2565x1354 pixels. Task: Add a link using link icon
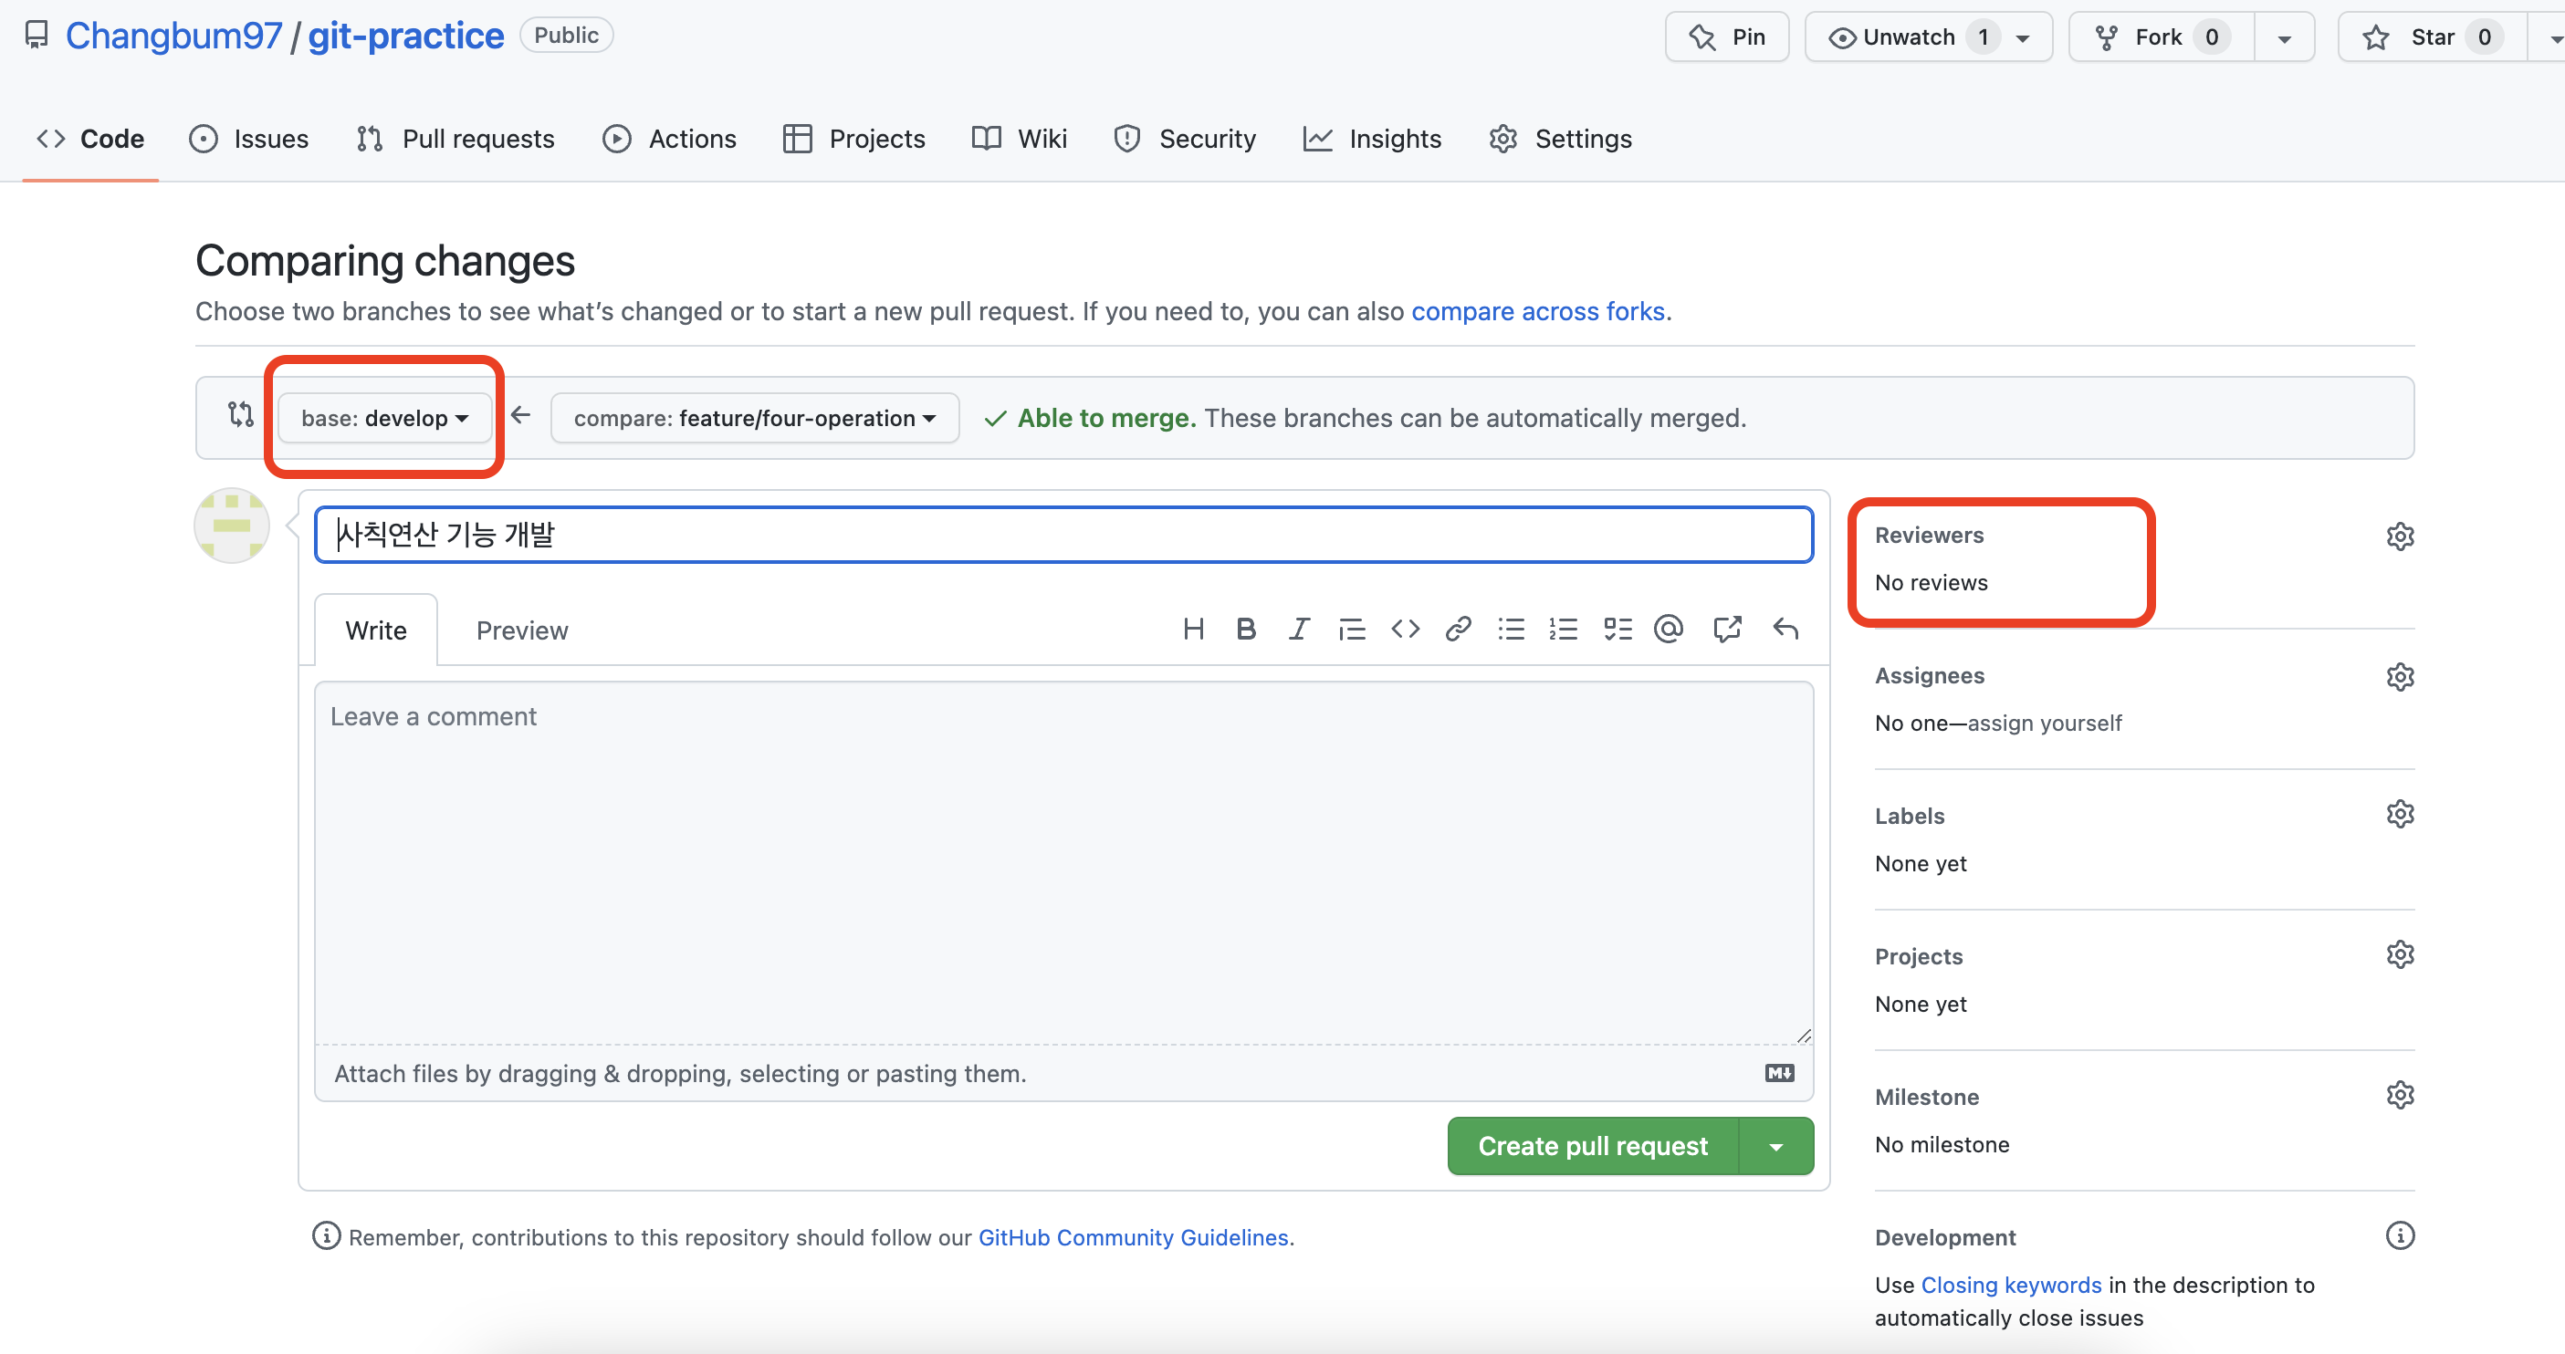tap(1458, 630)
